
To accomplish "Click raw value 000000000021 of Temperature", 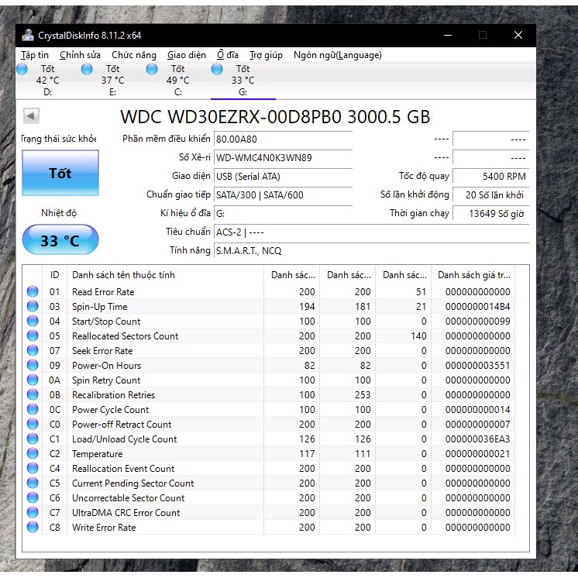I will point(478,454).
